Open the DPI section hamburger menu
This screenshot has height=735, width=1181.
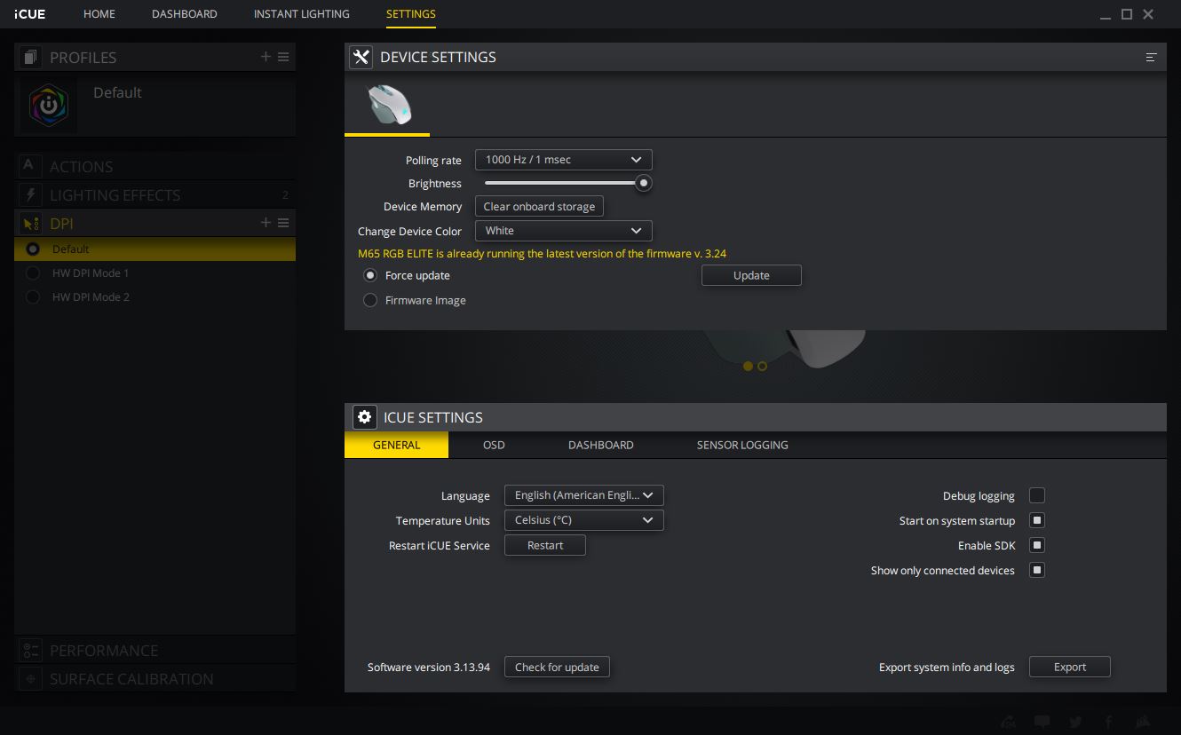coord(283,223)
